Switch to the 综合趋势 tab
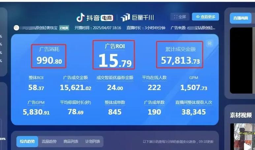Viewport: 255px width, 150px height. point(27,141)
